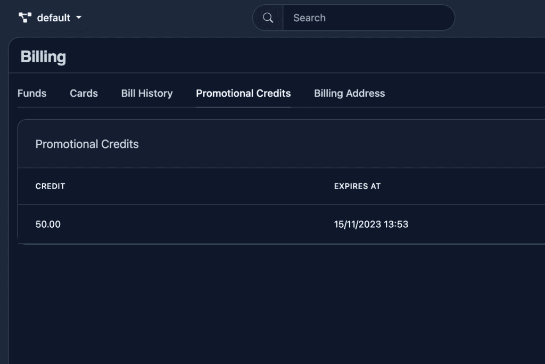
Task: Switch to the Funds tab
Action: (x=32, y=93)
